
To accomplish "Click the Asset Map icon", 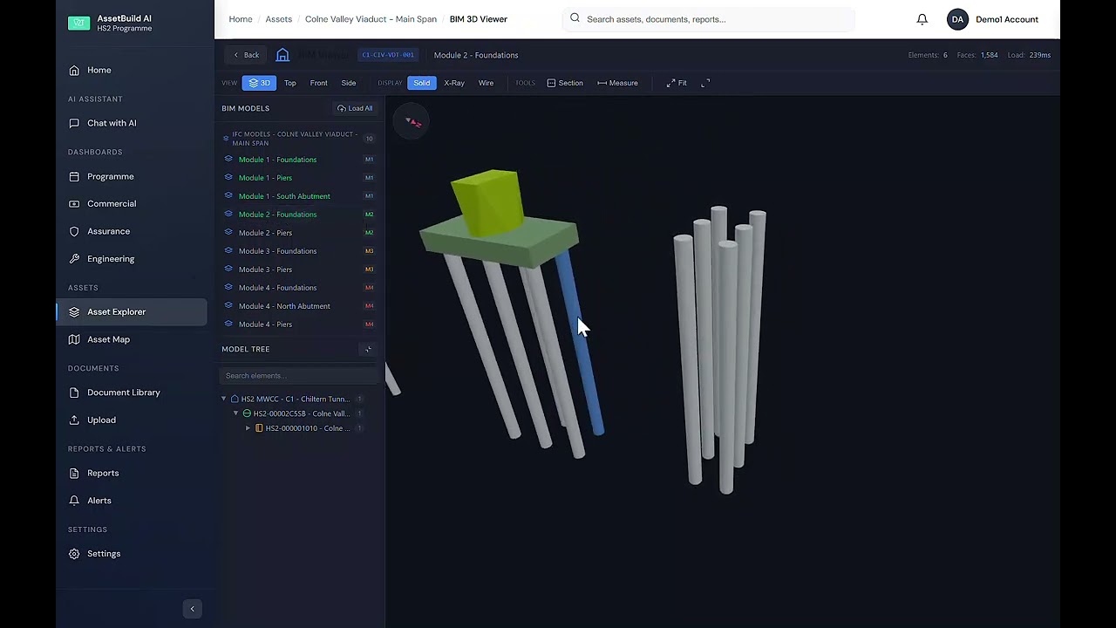I will [74, 339].
